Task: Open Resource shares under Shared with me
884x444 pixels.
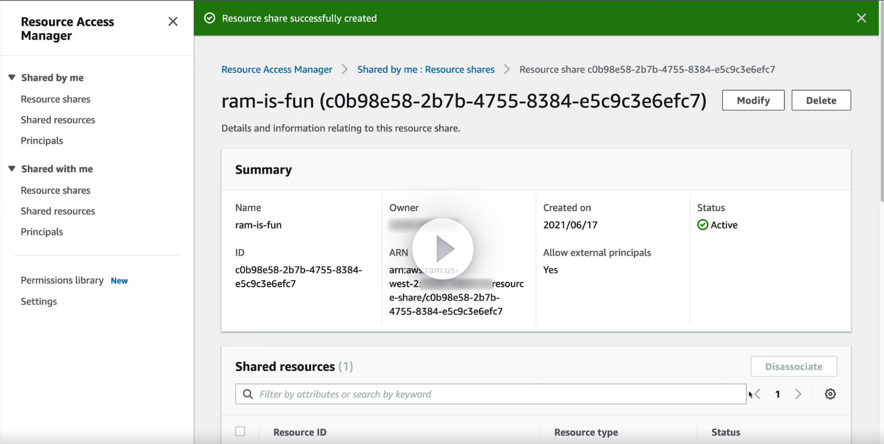Action: [x=55, y=190]
